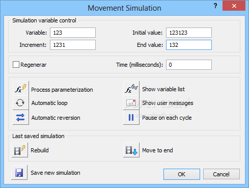The image size is (249, 188).
Task: Focus the End value input field
Action: [189, 45]
